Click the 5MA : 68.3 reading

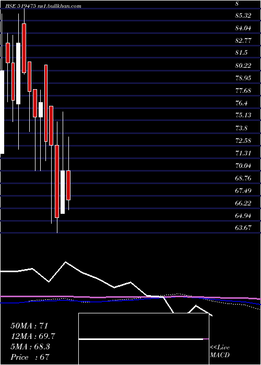coord(30,347)
